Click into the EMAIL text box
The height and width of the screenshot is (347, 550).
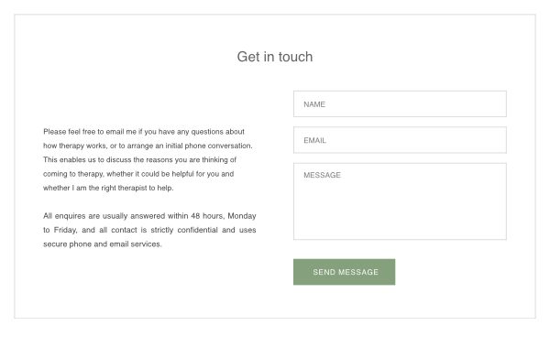click(400, 140)
